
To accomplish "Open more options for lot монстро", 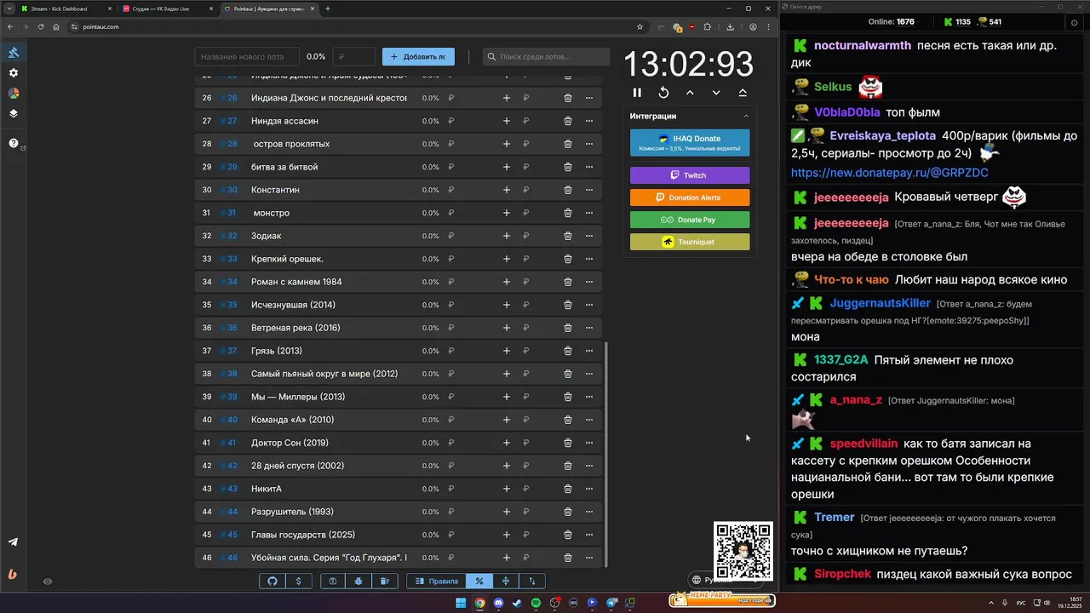I will (588, 213).
